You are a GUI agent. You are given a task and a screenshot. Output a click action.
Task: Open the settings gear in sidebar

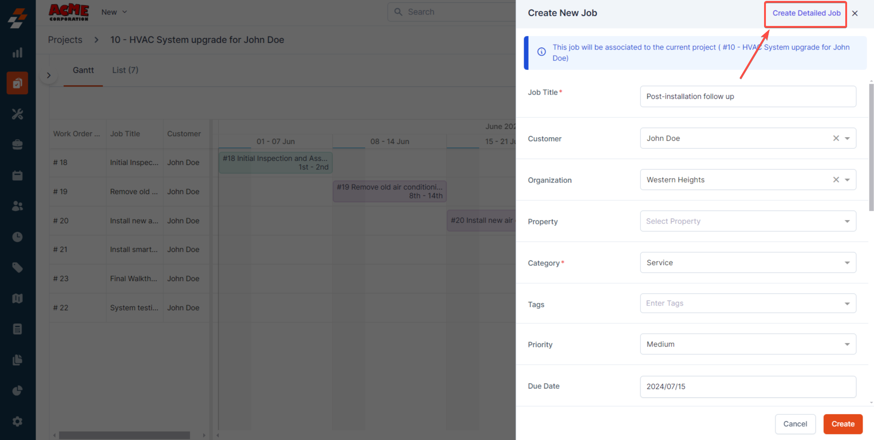17,421
